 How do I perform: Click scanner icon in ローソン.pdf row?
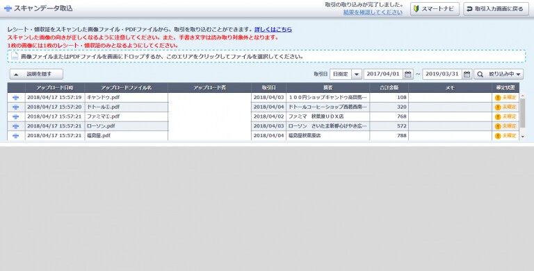click(16, 126)
